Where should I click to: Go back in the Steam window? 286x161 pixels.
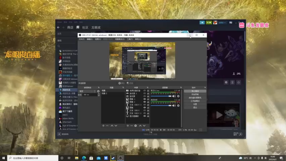tap(58, 28)
